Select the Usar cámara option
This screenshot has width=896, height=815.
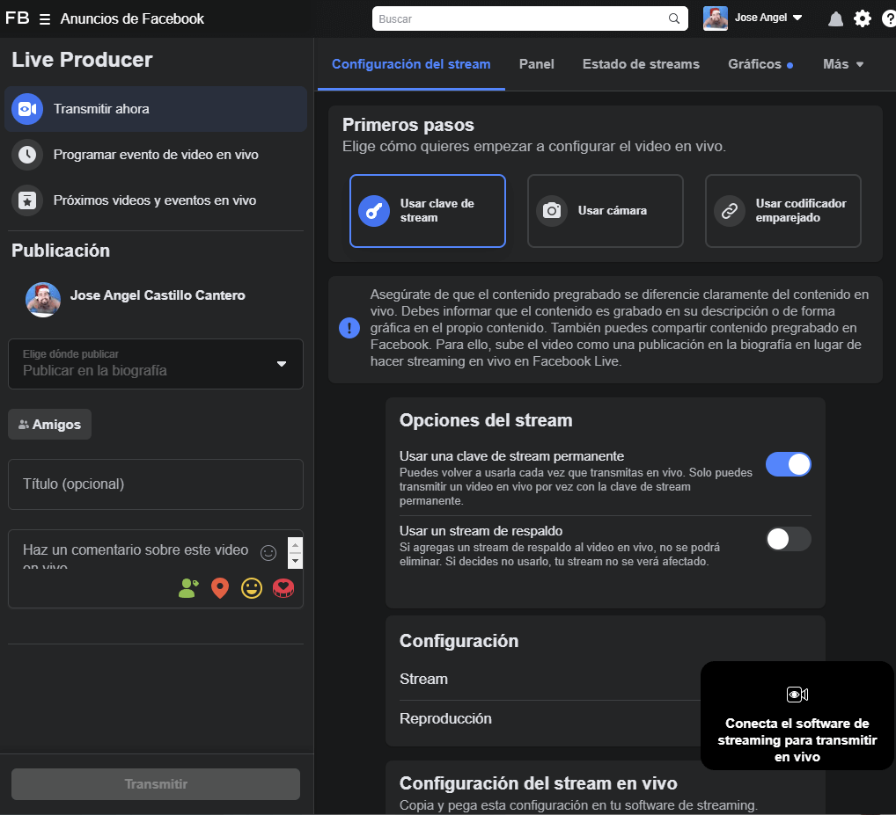(x=605, y=211)
